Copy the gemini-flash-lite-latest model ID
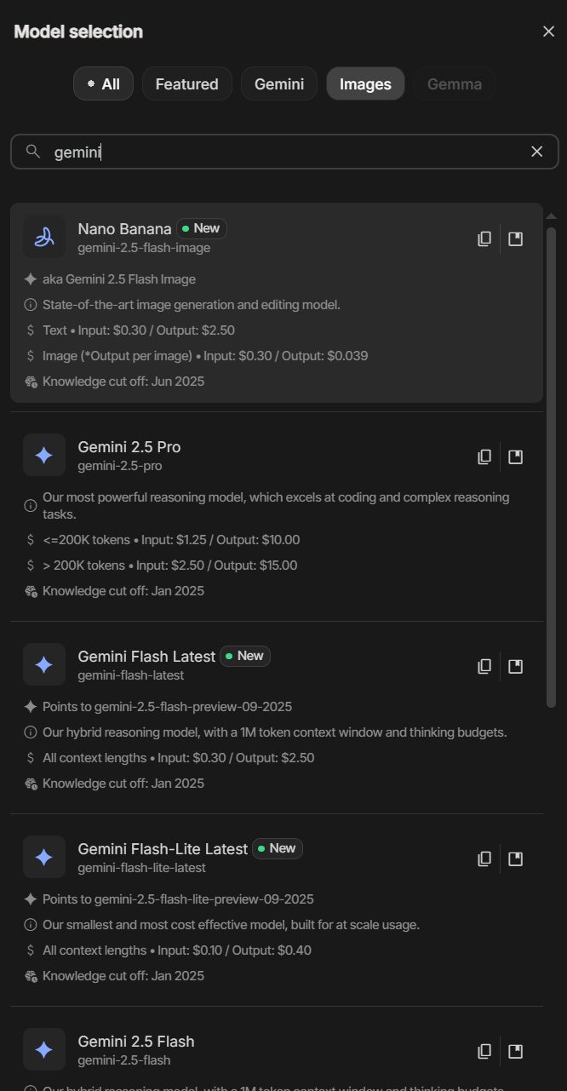Image resolution: width=567 pixels, height=1091 pixels. [x=484, y=859]
